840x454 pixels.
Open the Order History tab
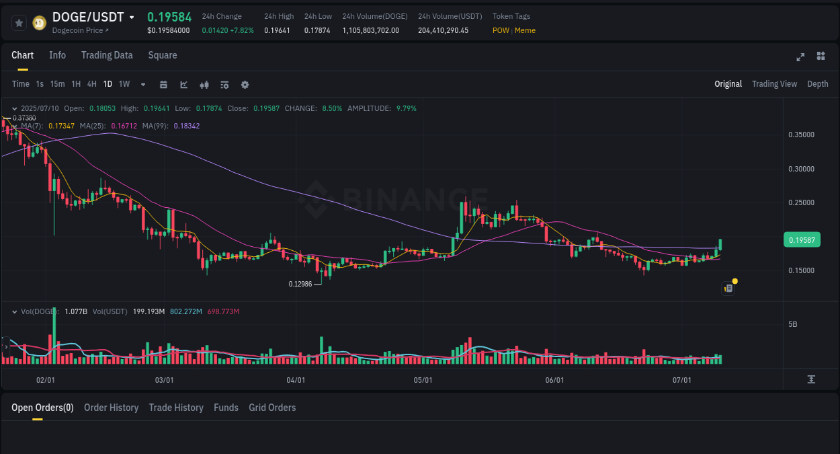111,407
